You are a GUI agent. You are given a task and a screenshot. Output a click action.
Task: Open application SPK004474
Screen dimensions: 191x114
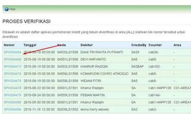(x=12, y=74)
